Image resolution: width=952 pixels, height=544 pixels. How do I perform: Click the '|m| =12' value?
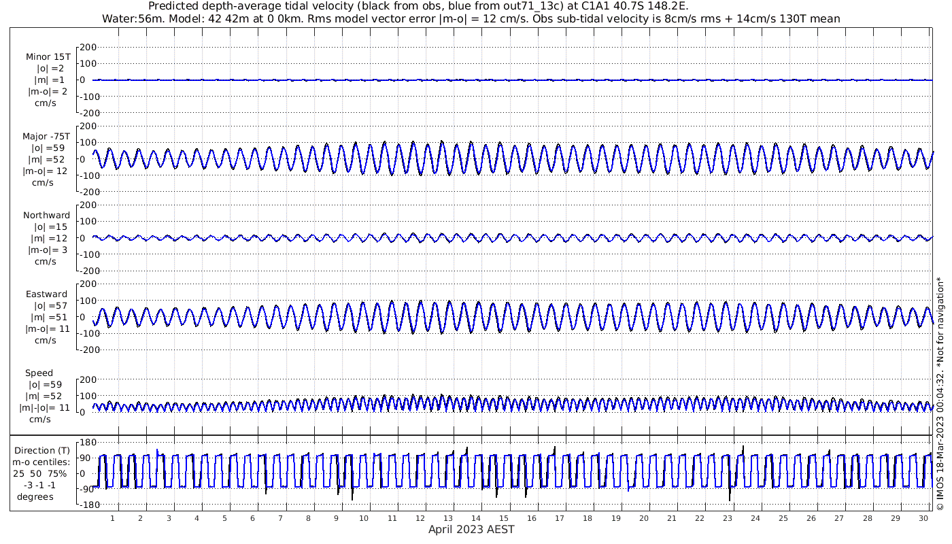[49, 238]
